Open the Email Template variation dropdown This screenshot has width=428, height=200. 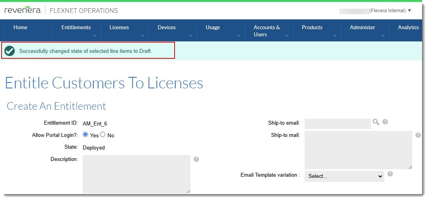[344, 176]
